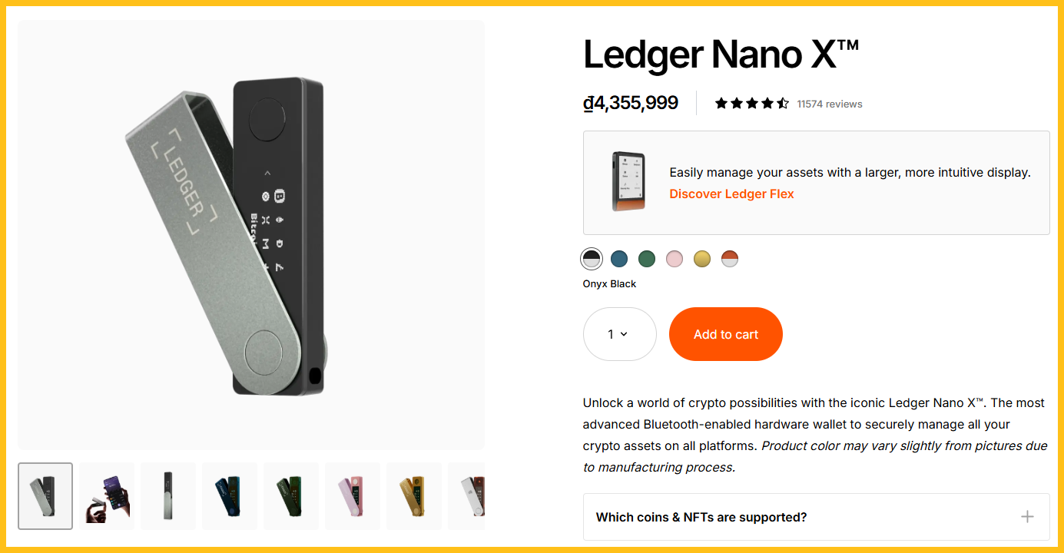Click the Add to cart button
This screenshot has width=1064, height=553.
725,334
